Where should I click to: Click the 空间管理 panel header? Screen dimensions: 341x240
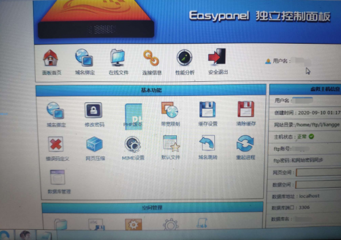click(152, 208)
